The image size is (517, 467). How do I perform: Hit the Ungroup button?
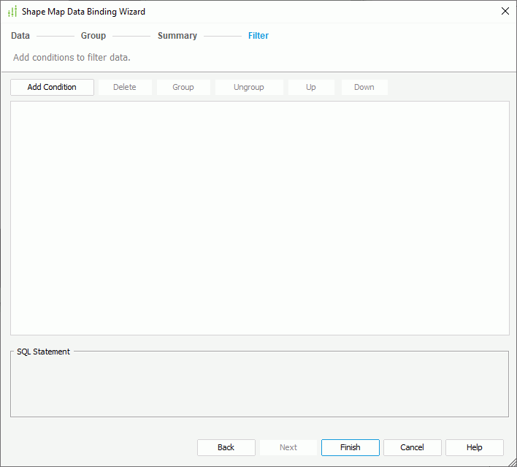coord(249,87)
